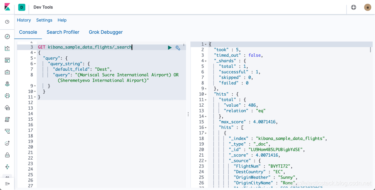Collapse output root object at line 1
This screenshot has width=375, height=190.
click(x=205, y=44)
